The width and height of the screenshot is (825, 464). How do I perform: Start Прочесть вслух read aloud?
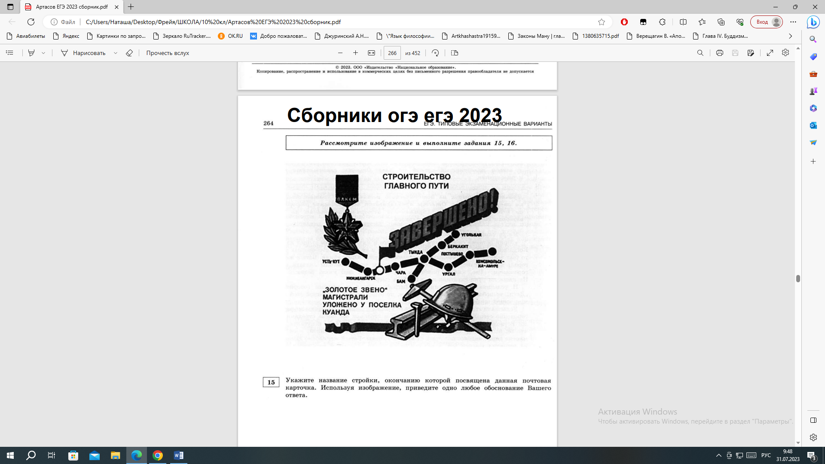point(168,53)
